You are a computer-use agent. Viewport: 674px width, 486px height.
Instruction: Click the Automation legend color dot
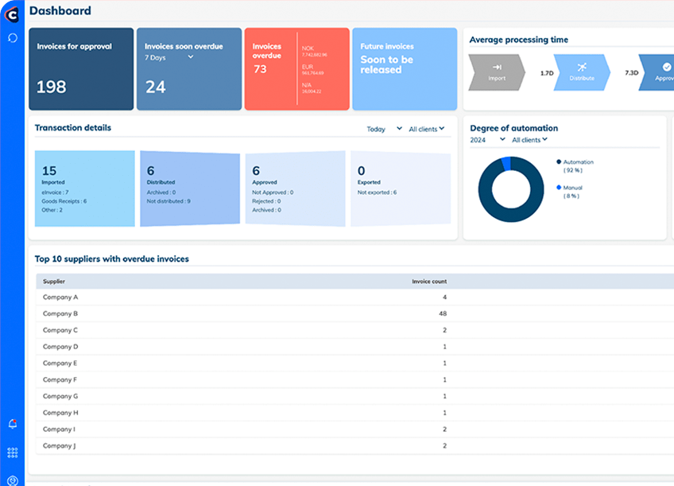(559, 161)
